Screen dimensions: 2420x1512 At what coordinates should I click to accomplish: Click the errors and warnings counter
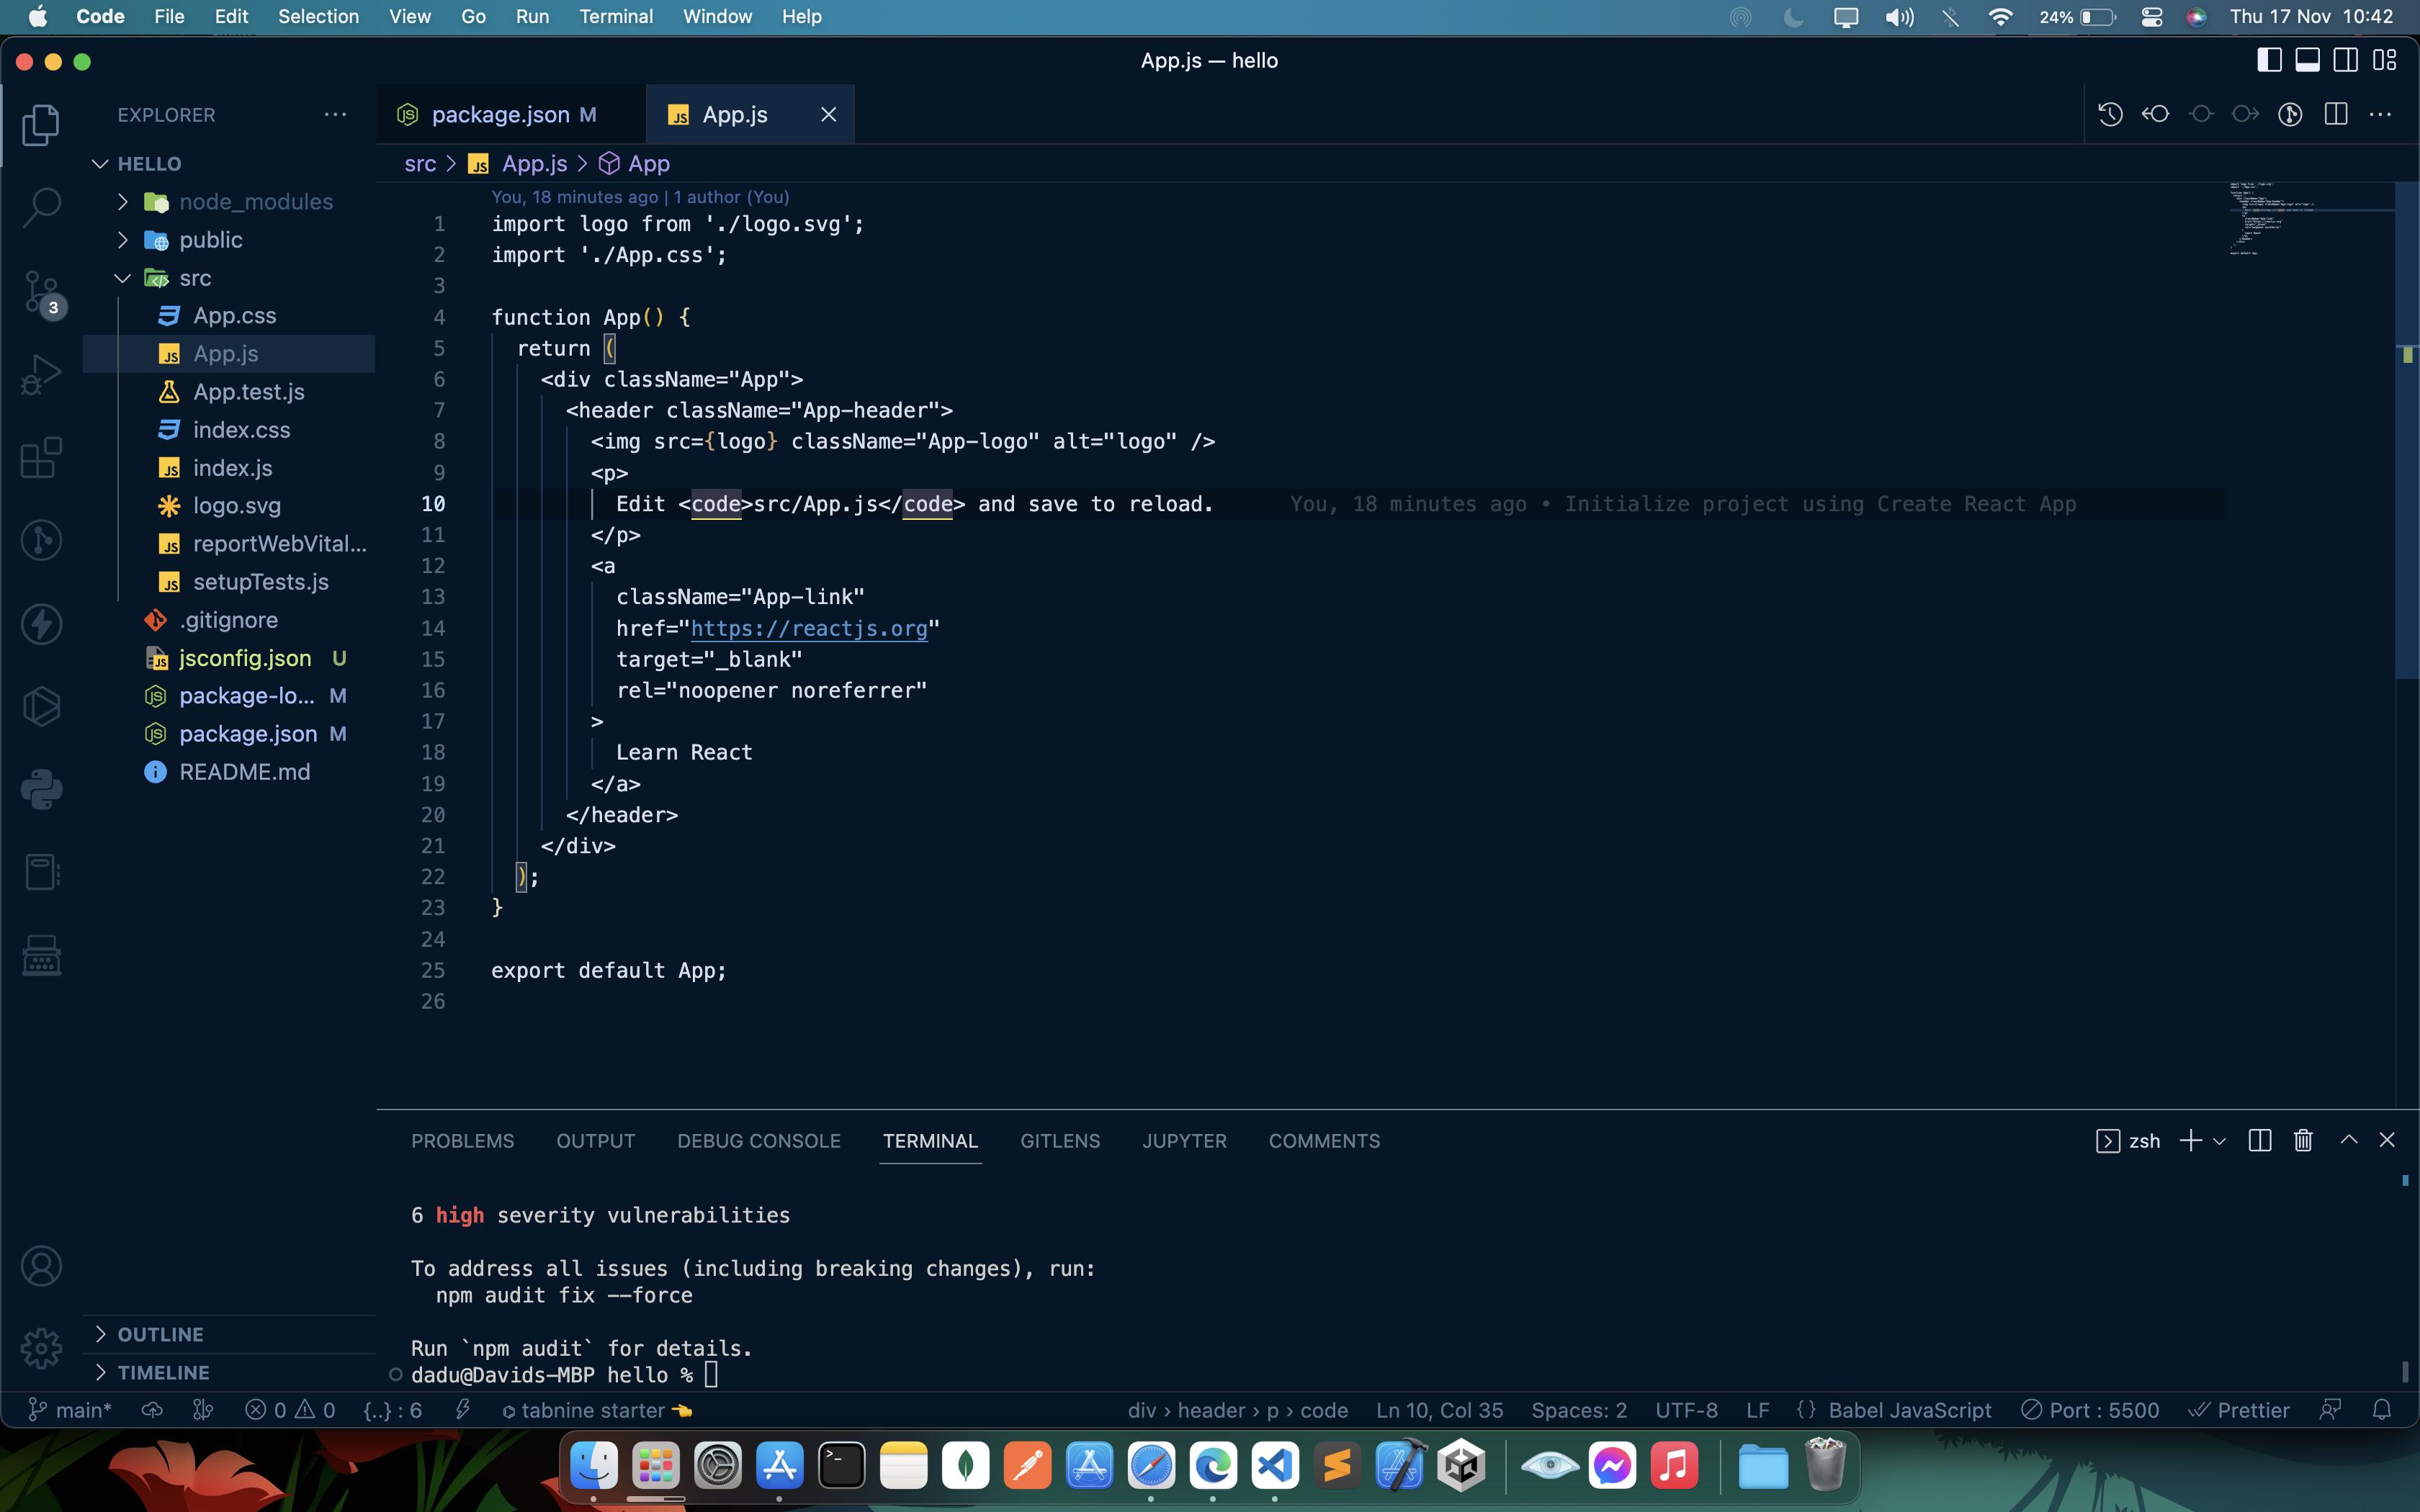click(290, 1410)
